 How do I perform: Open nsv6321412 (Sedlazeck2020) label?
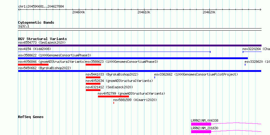pyautogui.click(x=109, y=87)
